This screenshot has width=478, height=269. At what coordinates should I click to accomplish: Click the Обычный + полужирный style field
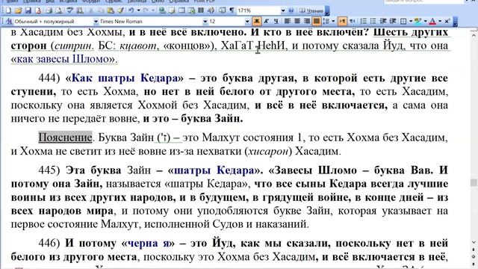[x=53, y=22]
